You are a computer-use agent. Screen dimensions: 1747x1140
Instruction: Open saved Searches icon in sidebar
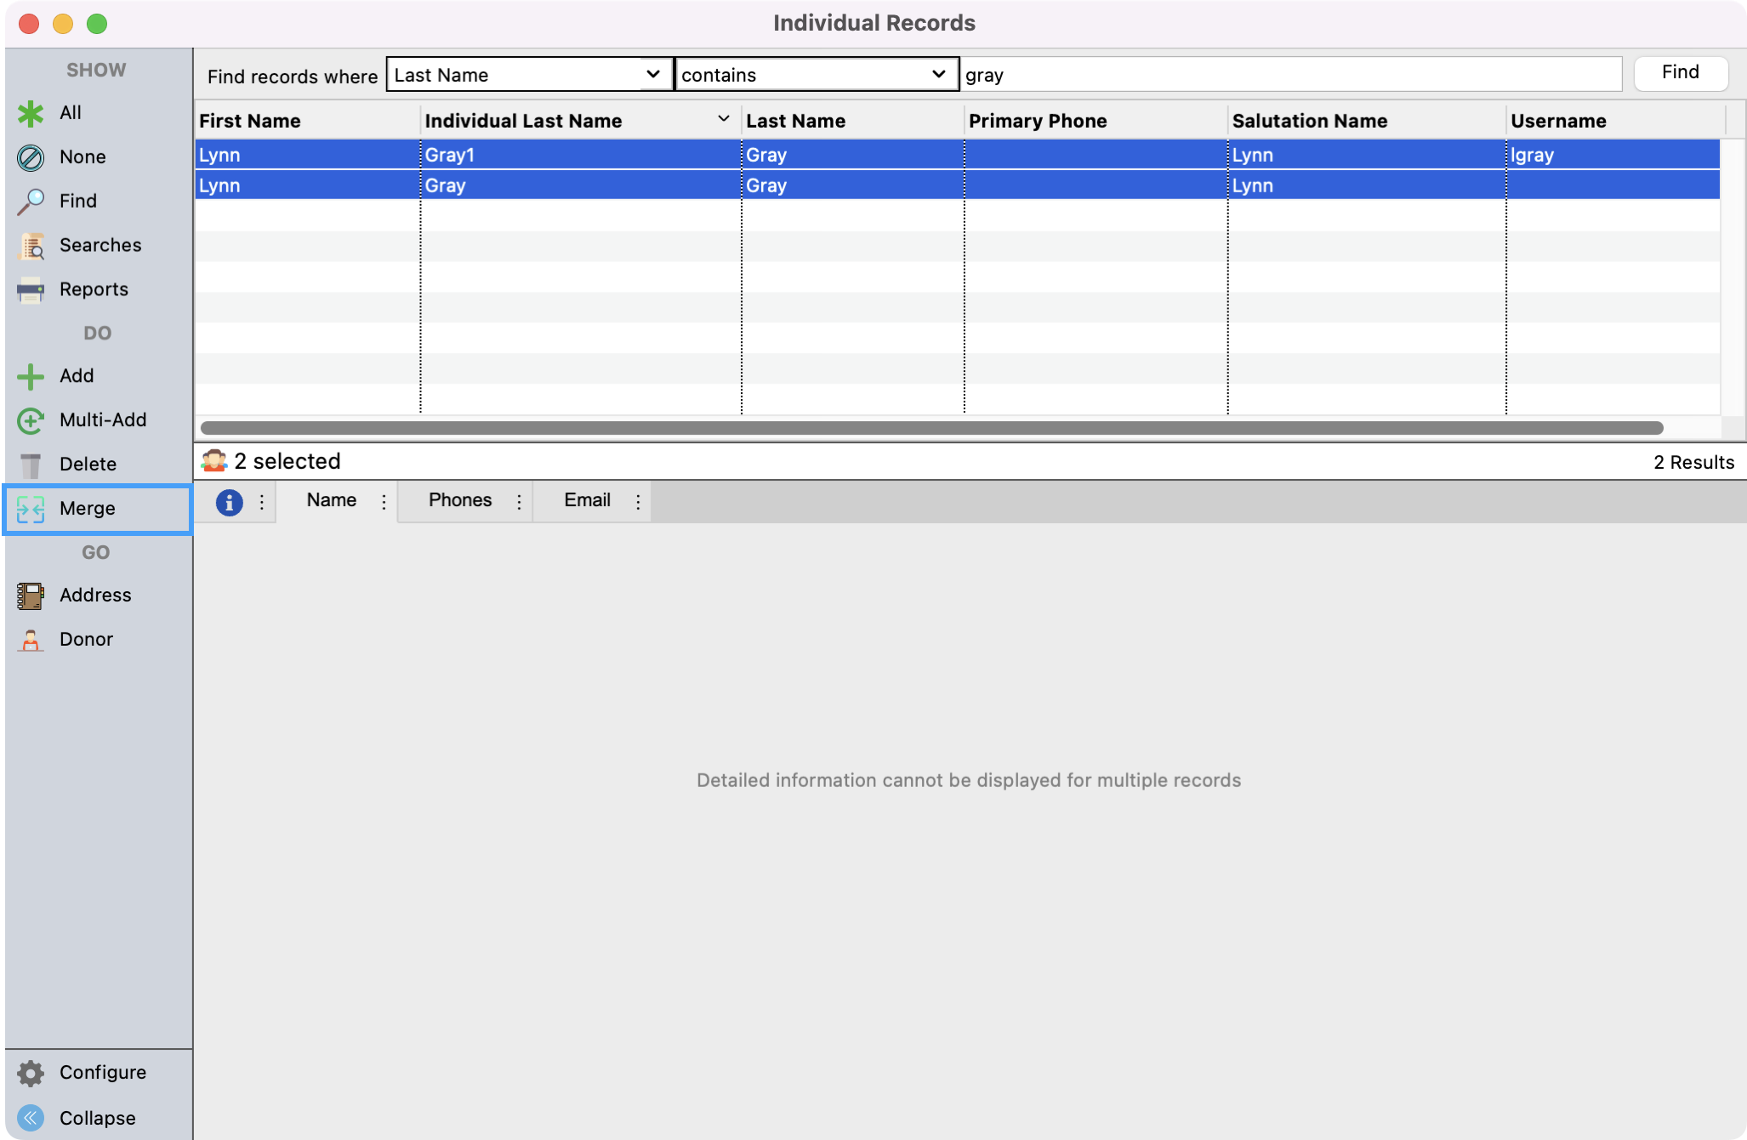tap(31, 246)
